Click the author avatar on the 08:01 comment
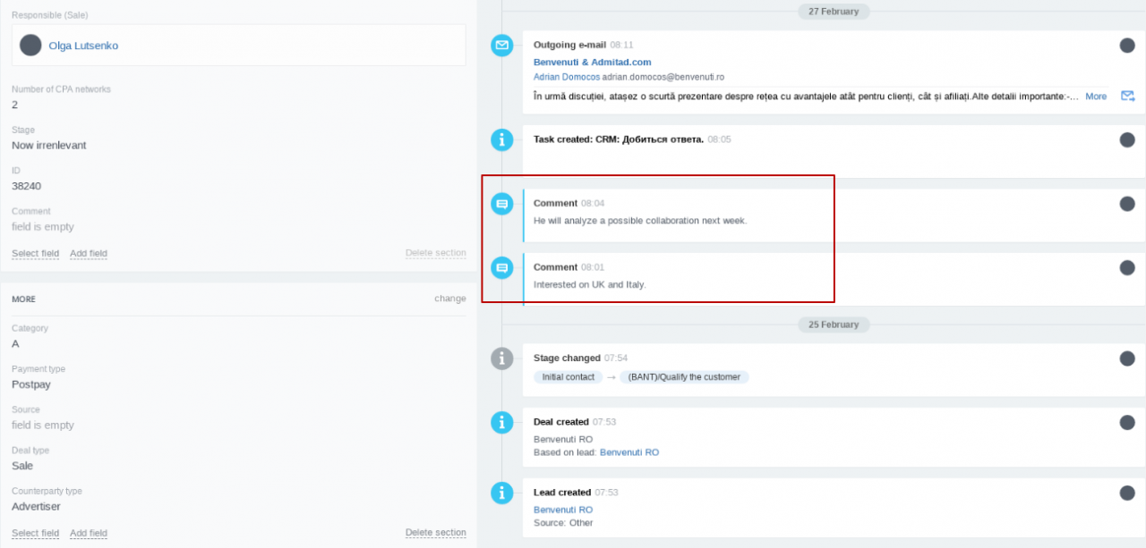 coord(1127,267)
